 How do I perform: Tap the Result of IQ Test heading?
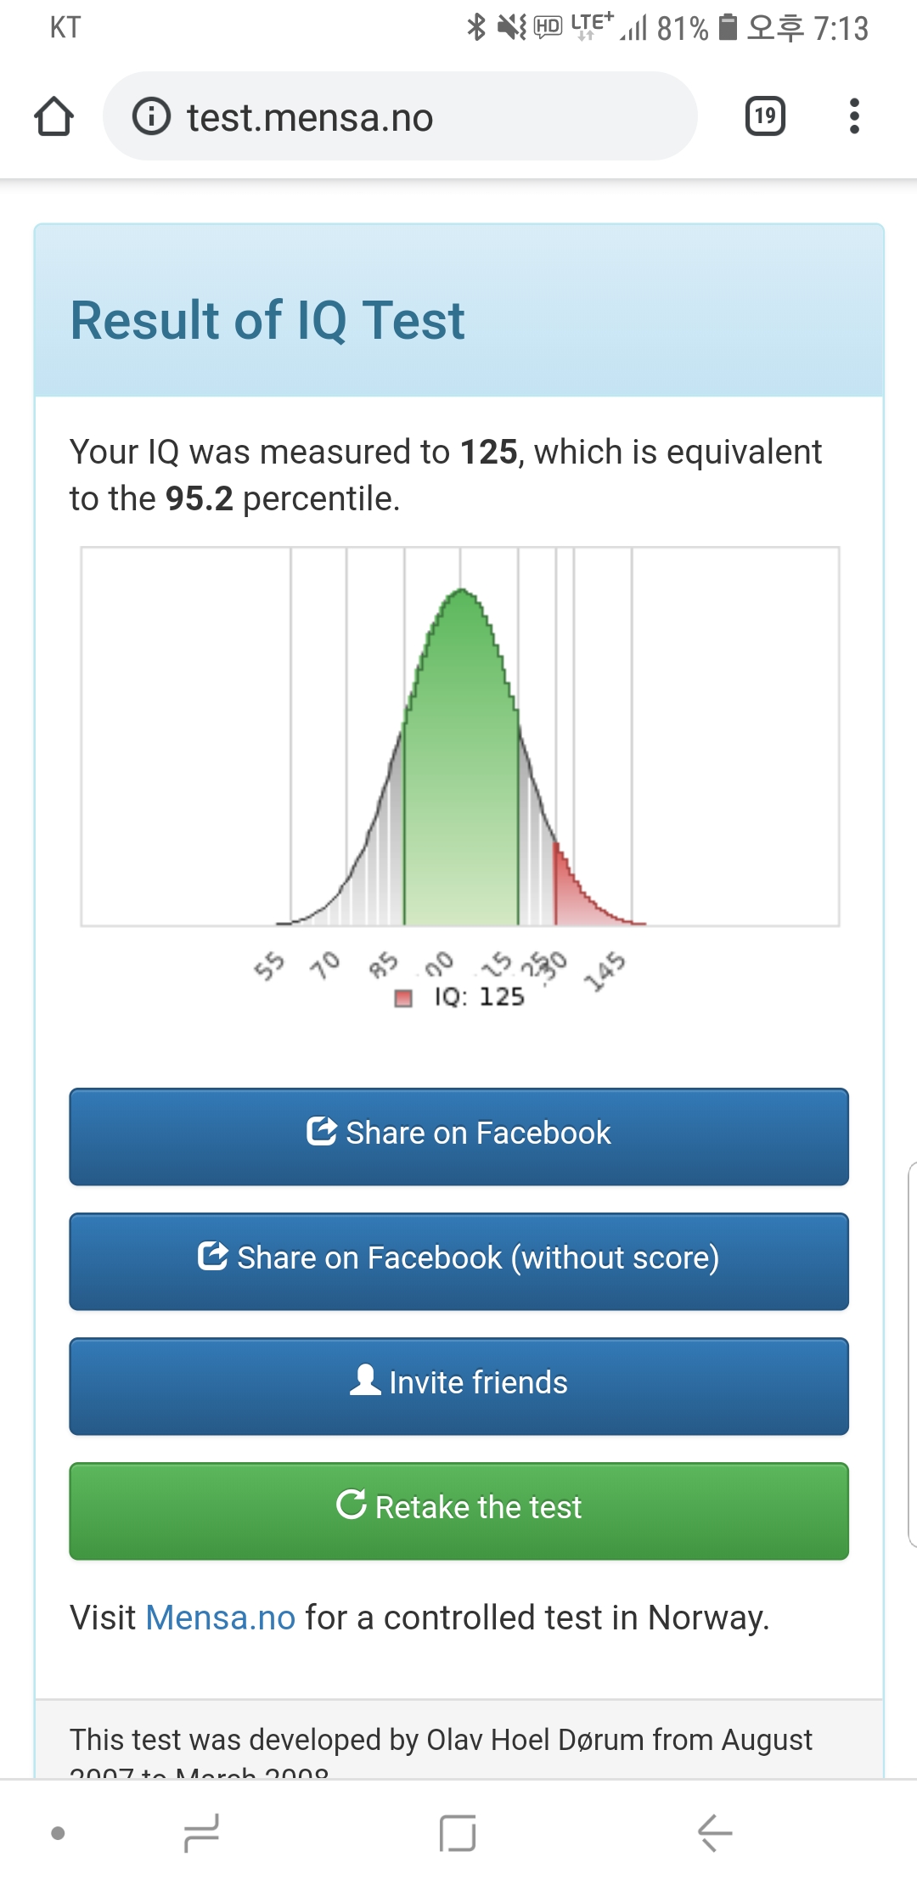[x=267, y=320]
